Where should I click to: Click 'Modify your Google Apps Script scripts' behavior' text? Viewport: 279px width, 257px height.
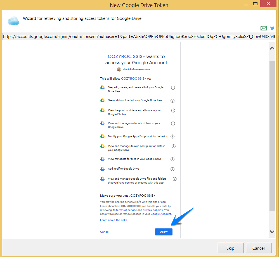tap(138, 136)
